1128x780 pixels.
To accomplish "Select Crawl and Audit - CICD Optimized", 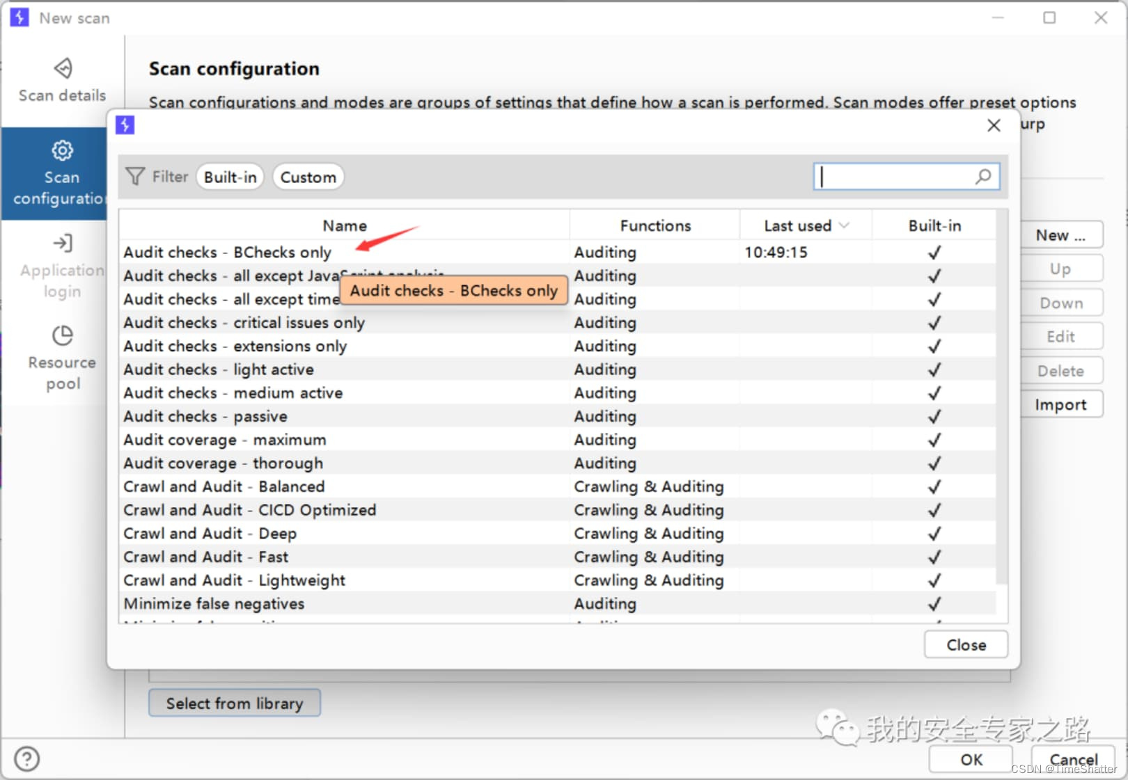I will pyautogui.click(x=557, y=510).
